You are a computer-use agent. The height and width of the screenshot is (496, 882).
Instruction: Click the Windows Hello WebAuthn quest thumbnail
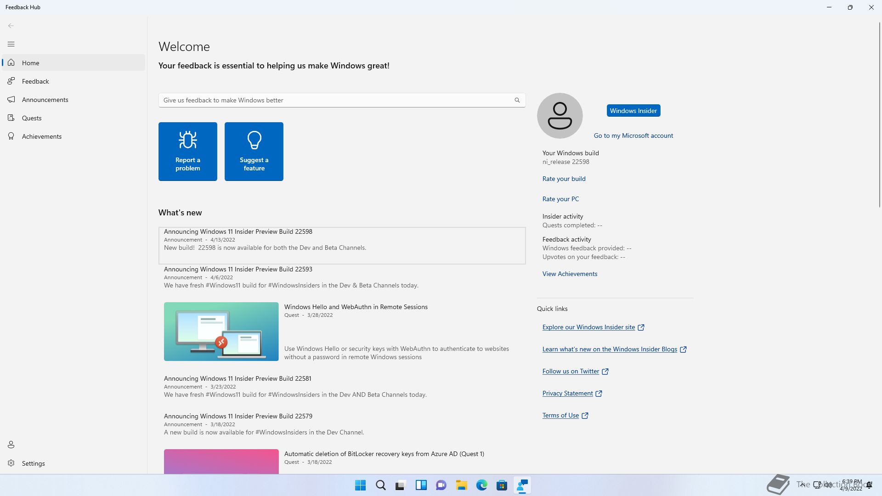(221, 332)
